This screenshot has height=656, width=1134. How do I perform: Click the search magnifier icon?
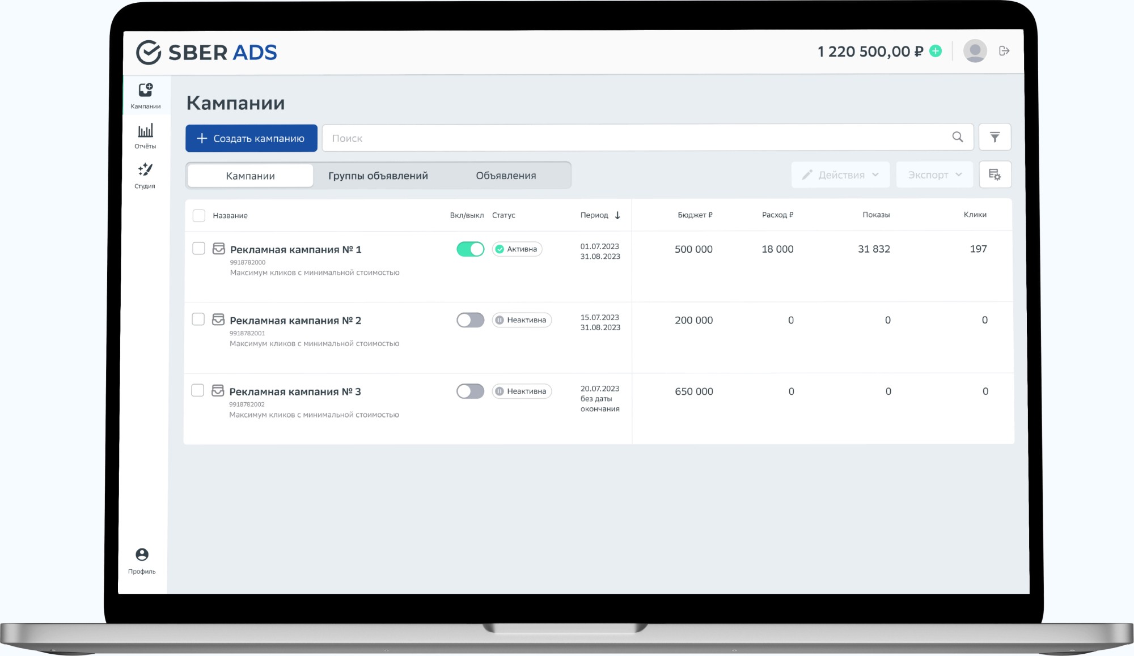coord(958,137)
